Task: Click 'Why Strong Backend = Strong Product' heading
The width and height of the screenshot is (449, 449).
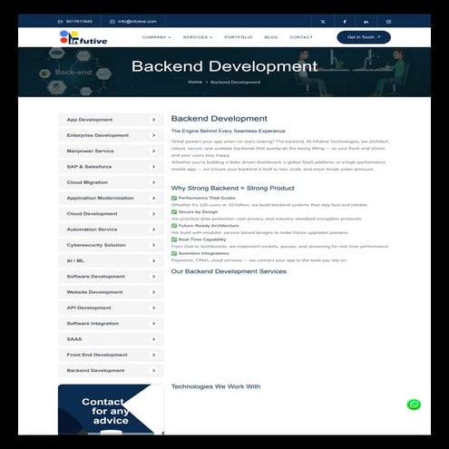Action: (x=232, y=188)
